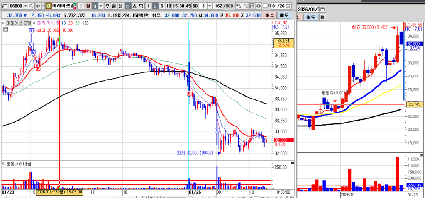
Task: Switch to the 5-minute interval button
Action: [162, 6]
